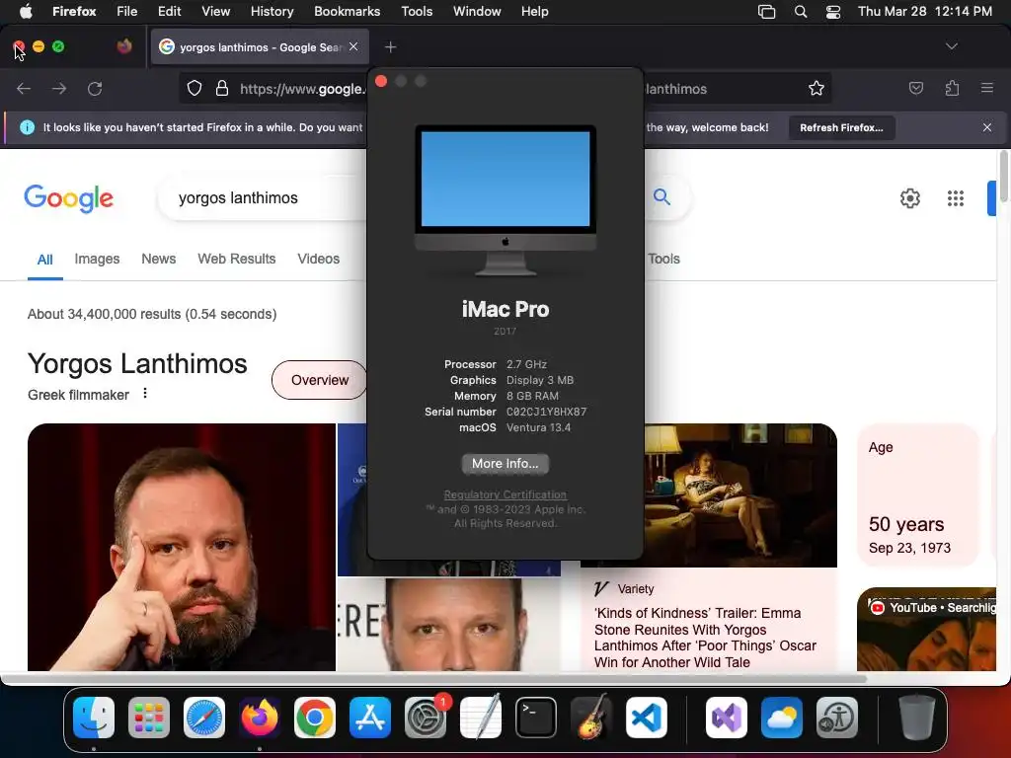The image size is (1011, 758).
Task: Click the site security padlock icon
Action: [x=222, y=88]
